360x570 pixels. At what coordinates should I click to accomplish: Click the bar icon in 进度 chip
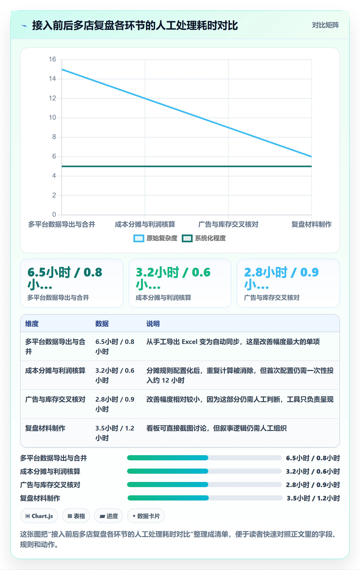click(x=102, y=516)
